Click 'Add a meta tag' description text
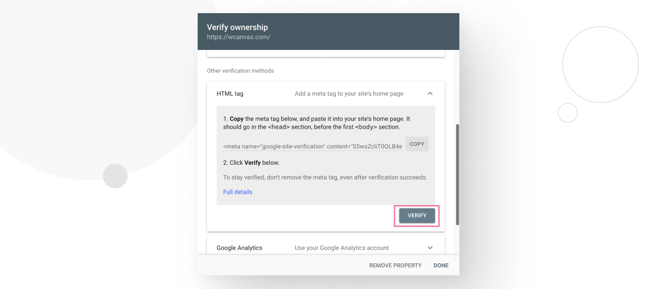657x289 pixels. pyautogui.click(x=349, y=94)
